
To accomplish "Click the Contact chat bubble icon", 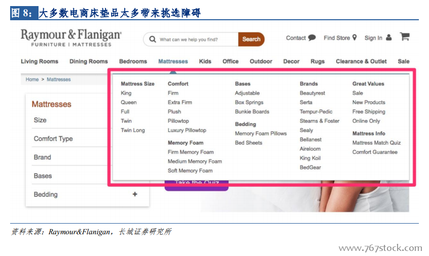I will coord(312,37).
